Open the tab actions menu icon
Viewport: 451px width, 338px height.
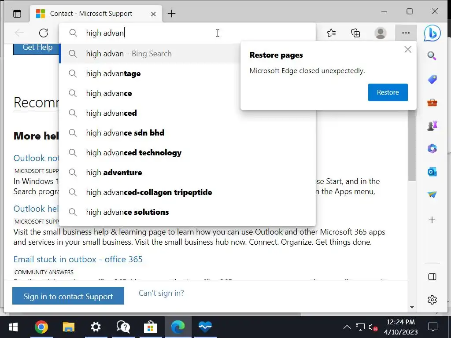[17, 14]
